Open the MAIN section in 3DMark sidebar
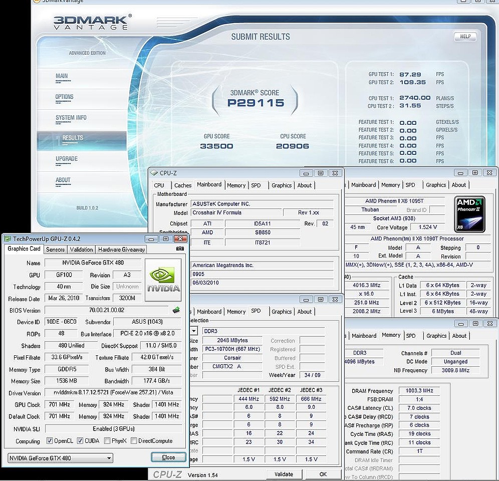This screenshot has height=481, width=499. [62, 76]
